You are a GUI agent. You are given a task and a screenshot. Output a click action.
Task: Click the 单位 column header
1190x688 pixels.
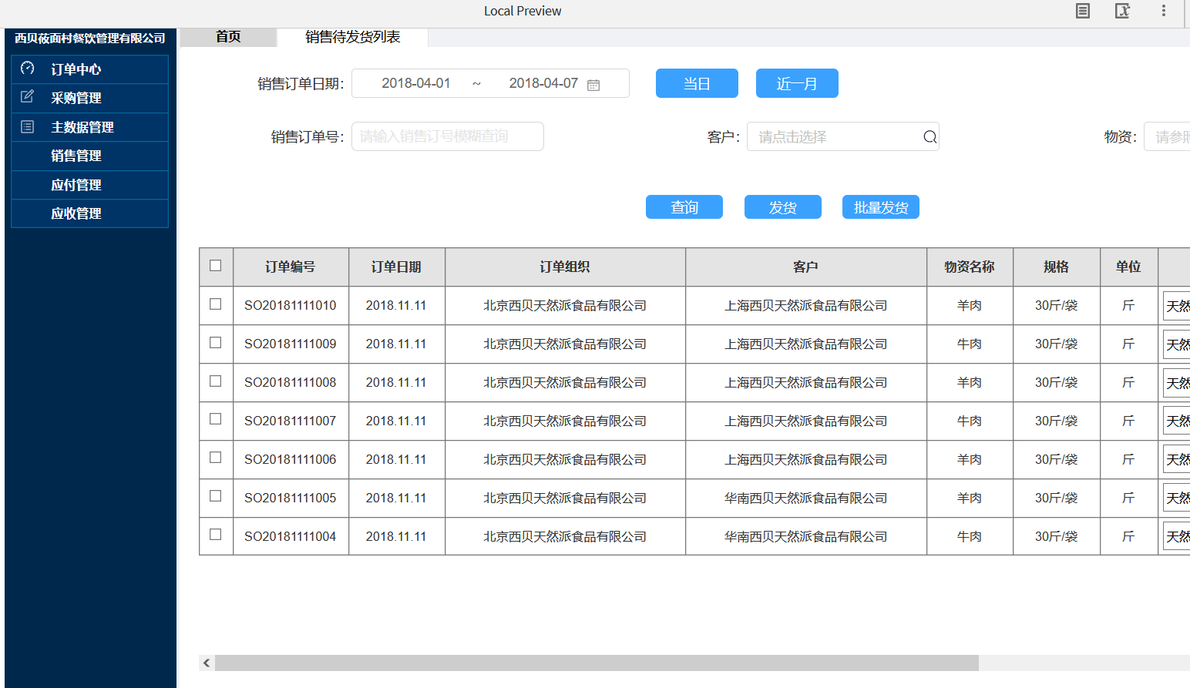[1128, 267]
